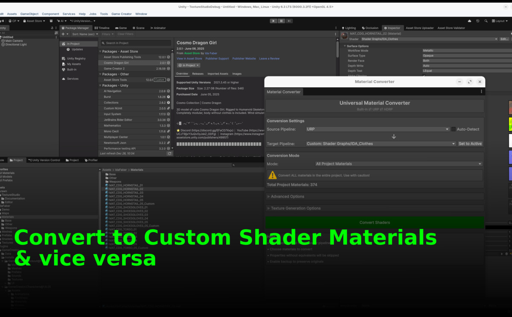Switch to the Imported Assets tab

pos(218,73)
